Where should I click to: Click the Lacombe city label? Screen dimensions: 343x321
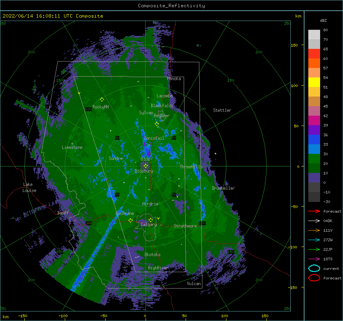click(x=165, y=96)
